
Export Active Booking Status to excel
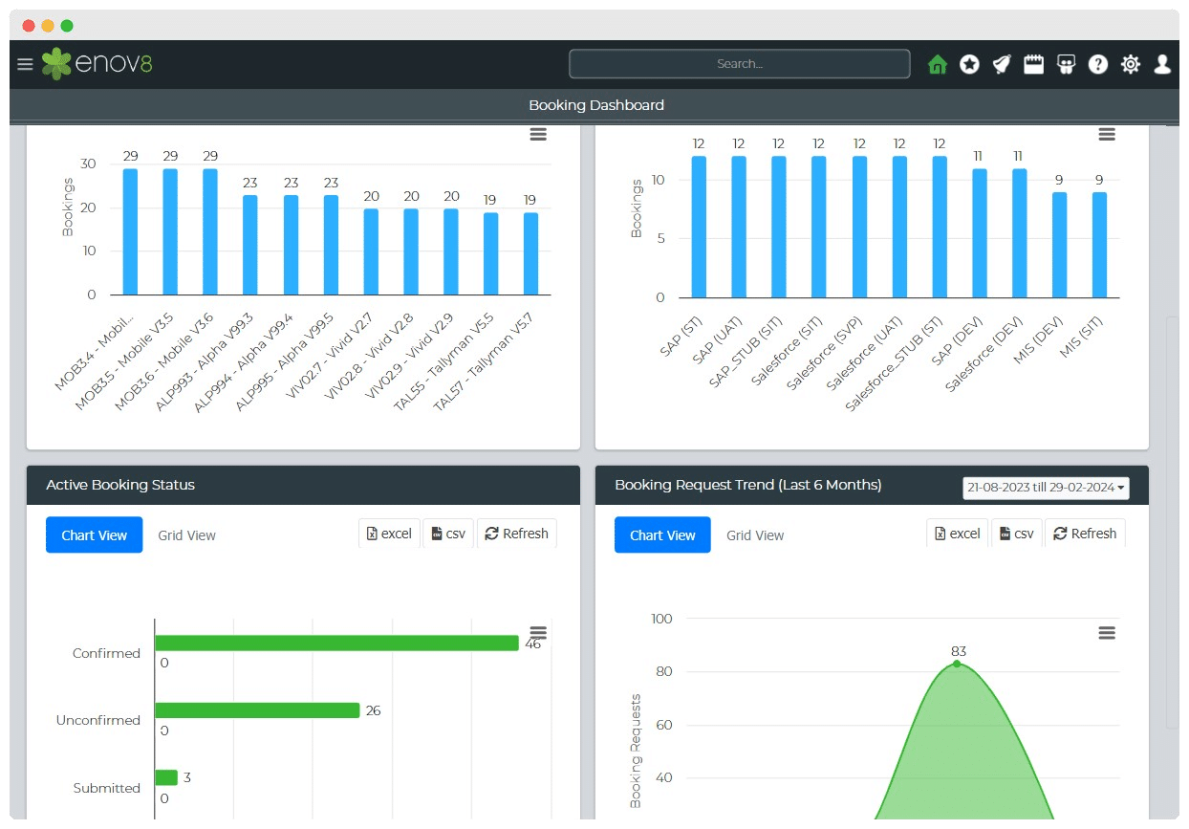click(x=389, y=534)
